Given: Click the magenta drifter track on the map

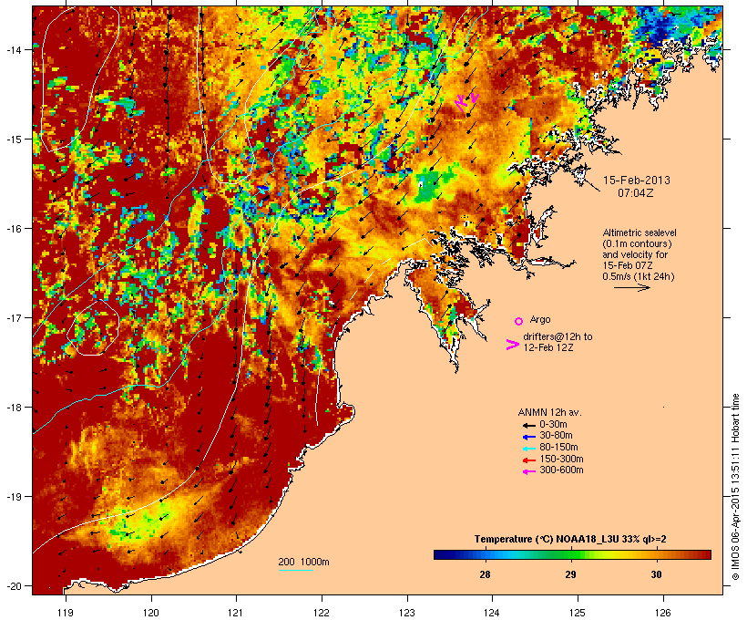Looking at the screenshot, I should click(466, 102).
